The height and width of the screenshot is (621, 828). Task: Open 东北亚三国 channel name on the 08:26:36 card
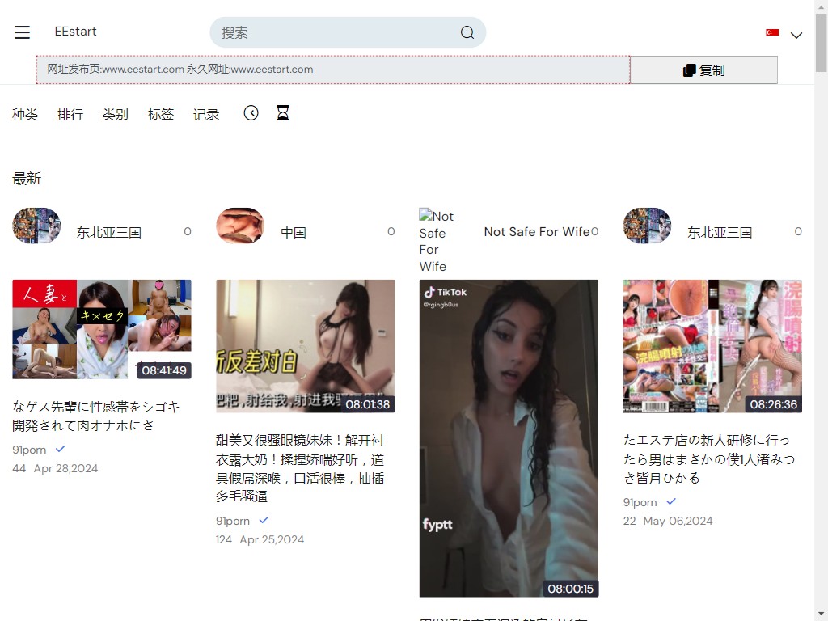720,232
